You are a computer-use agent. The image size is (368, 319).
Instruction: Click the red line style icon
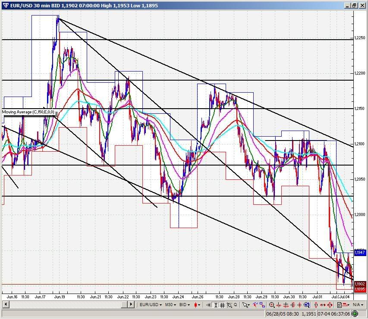click(345, 305)
